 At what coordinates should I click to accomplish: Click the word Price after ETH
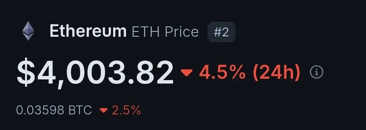click(182, 32)
